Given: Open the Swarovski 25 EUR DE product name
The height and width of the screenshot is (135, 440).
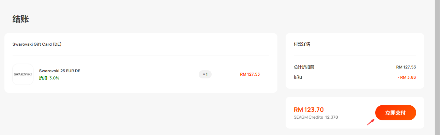Looking at the screenshot, I should tap(60, 71).
